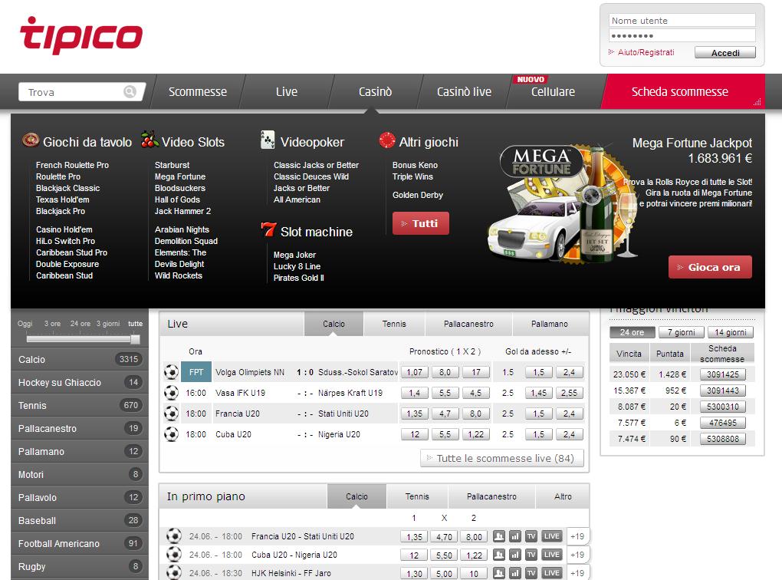Open Mega Joker slot machine
The width and height of the screenshot is (782, 580).
294,255
